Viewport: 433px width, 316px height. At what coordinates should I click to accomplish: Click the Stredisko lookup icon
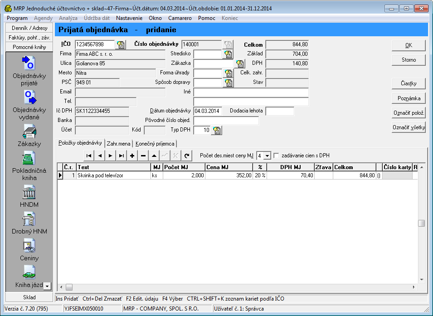(228, 54)
